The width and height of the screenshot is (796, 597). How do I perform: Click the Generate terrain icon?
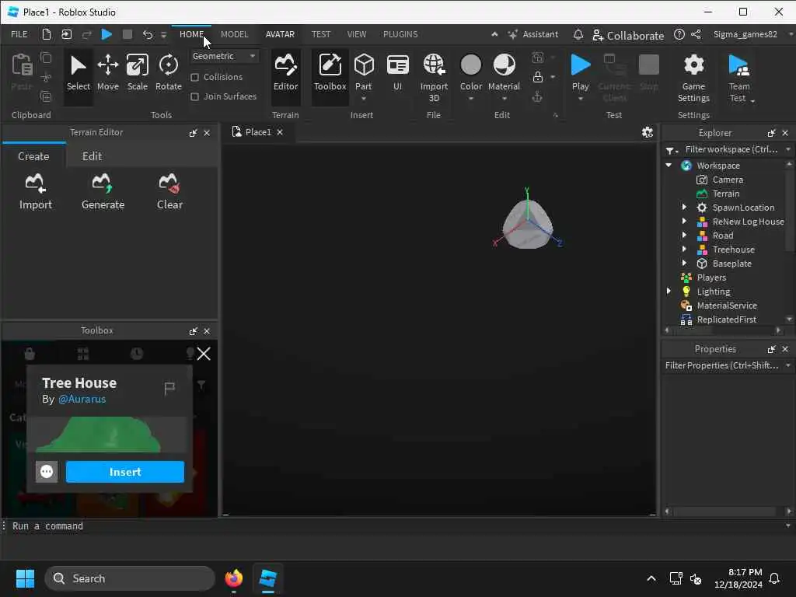pos(103,191)
